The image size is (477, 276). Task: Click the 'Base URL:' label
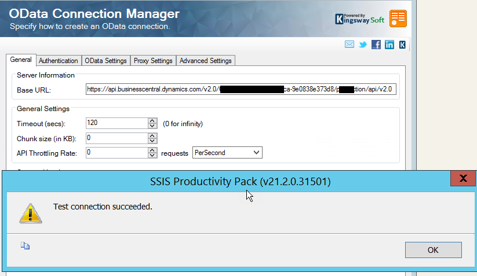[x=34, y=90]
